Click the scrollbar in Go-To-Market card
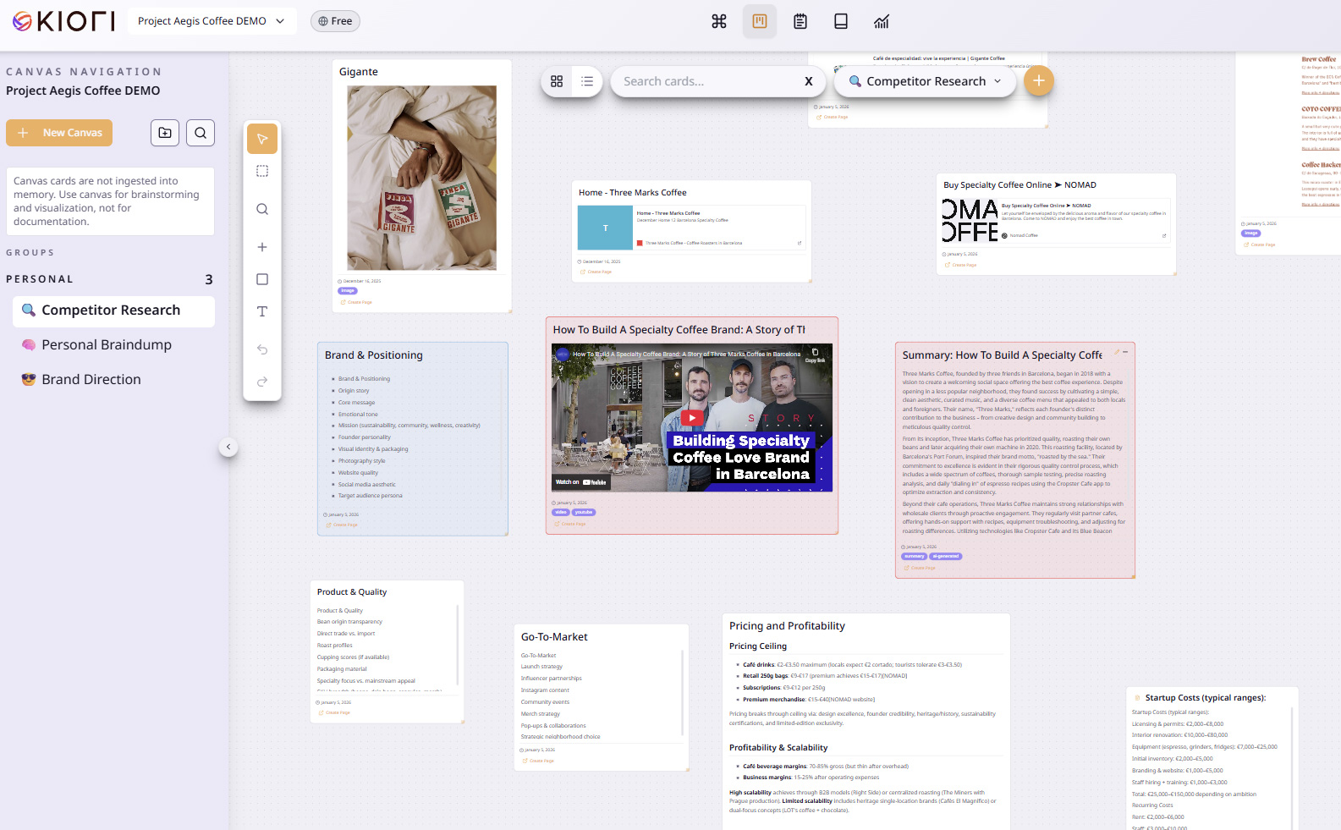This screenshot has height=830, width=1341. tap(682, 693)
